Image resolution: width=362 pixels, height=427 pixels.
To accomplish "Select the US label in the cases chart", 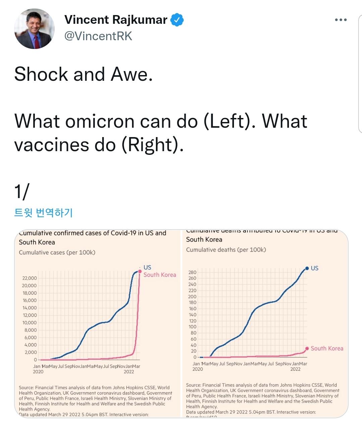I will point(147,267).
